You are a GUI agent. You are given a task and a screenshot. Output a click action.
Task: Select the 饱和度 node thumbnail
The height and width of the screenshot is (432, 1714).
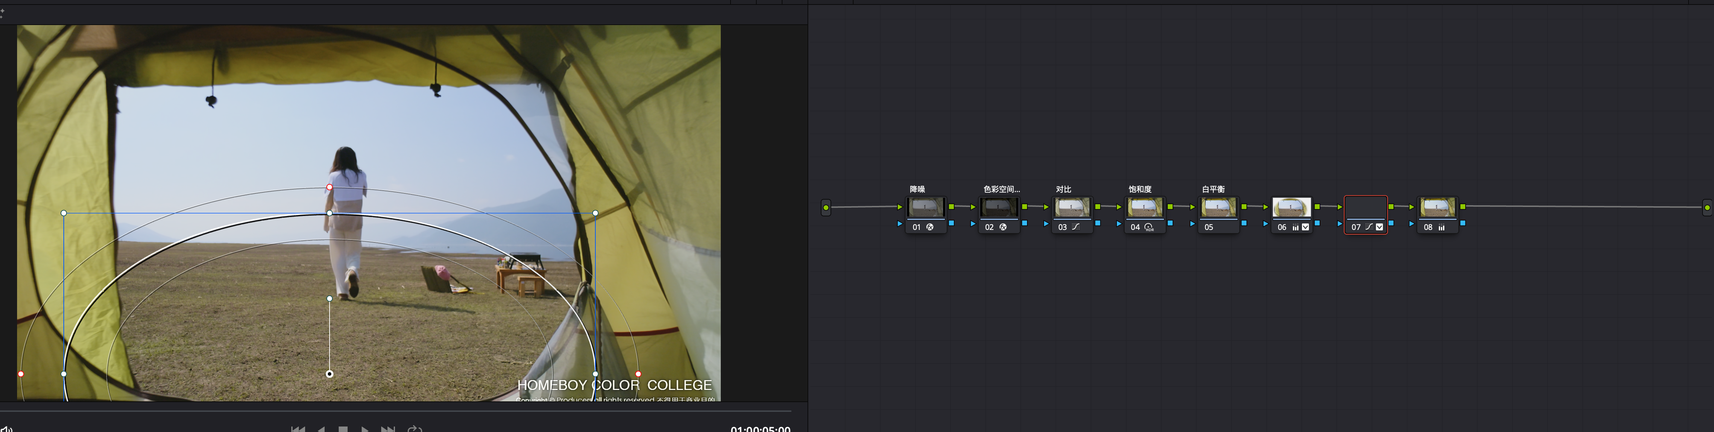click(x=1145, y=207)
